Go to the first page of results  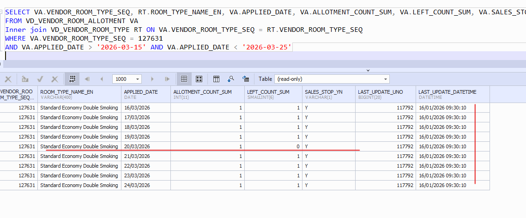tap(87, 79)
